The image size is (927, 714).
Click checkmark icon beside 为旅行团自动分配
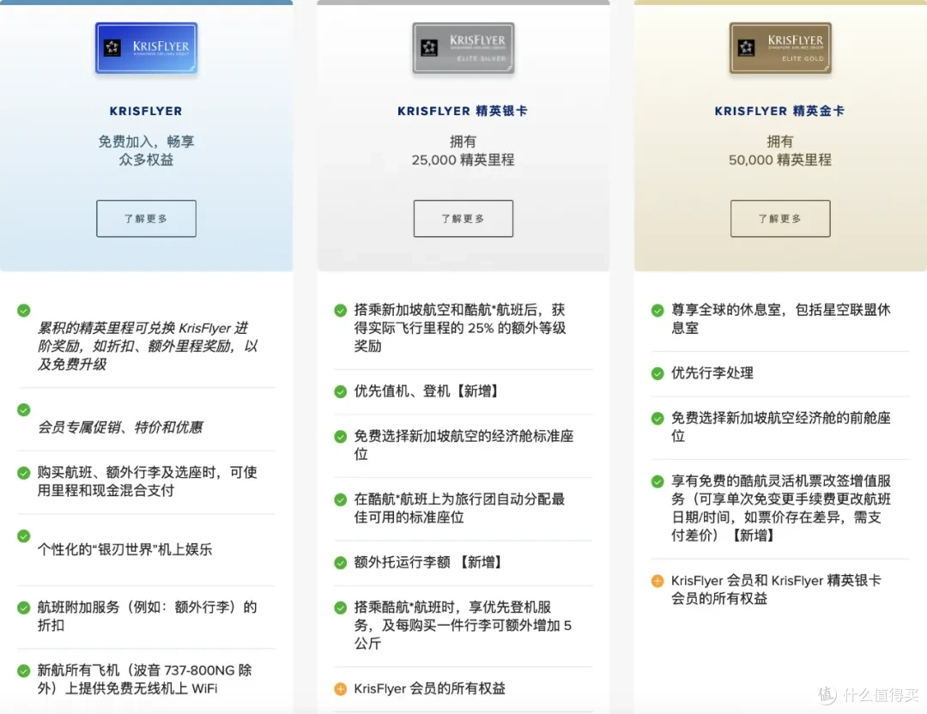[x=341, y=500]
